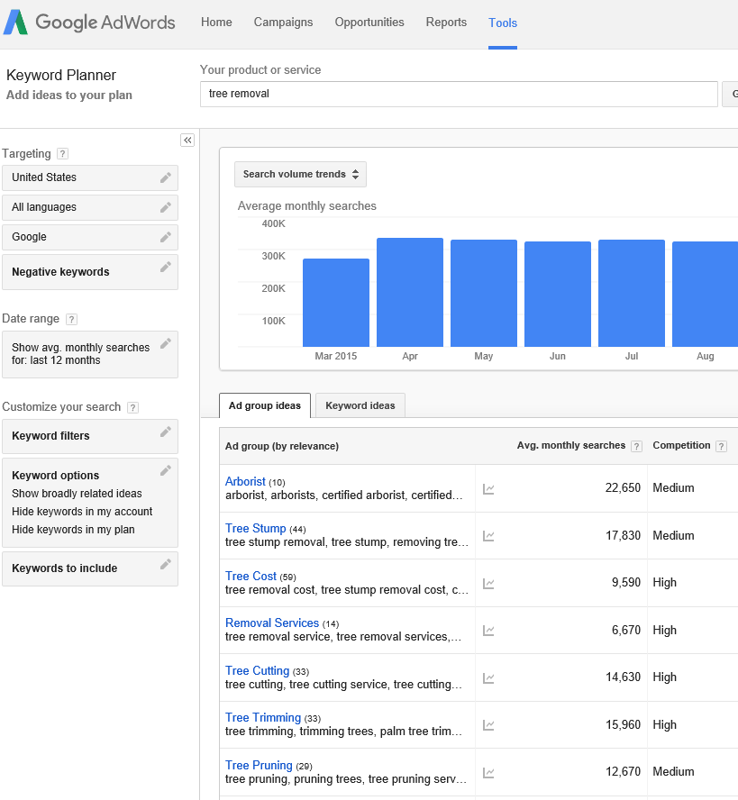Open Targeting help question mark
The width and height of the screenshot is (738, 800).
pos(62,153)
